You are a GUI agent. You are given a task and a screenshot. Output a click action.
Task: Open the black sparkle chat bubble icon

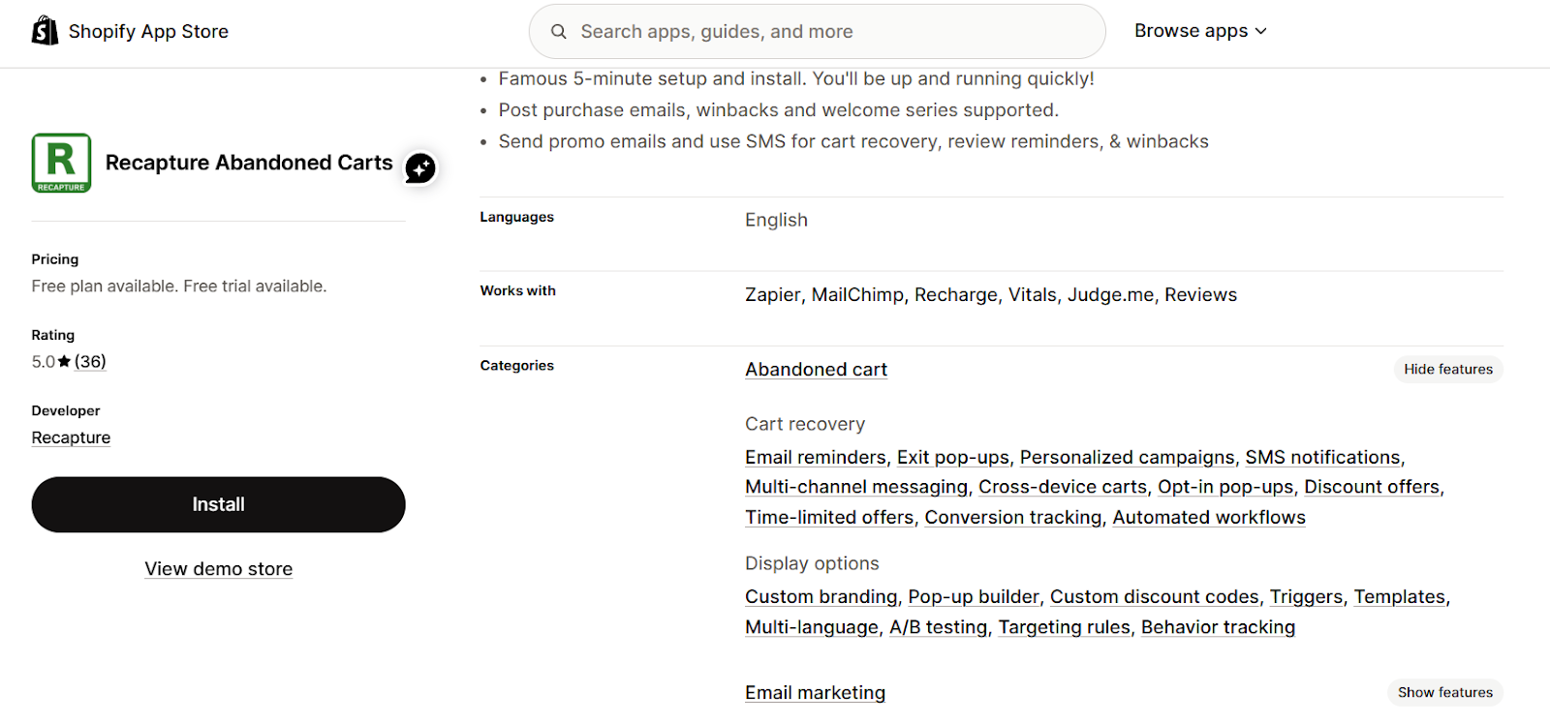coord(420,168)
